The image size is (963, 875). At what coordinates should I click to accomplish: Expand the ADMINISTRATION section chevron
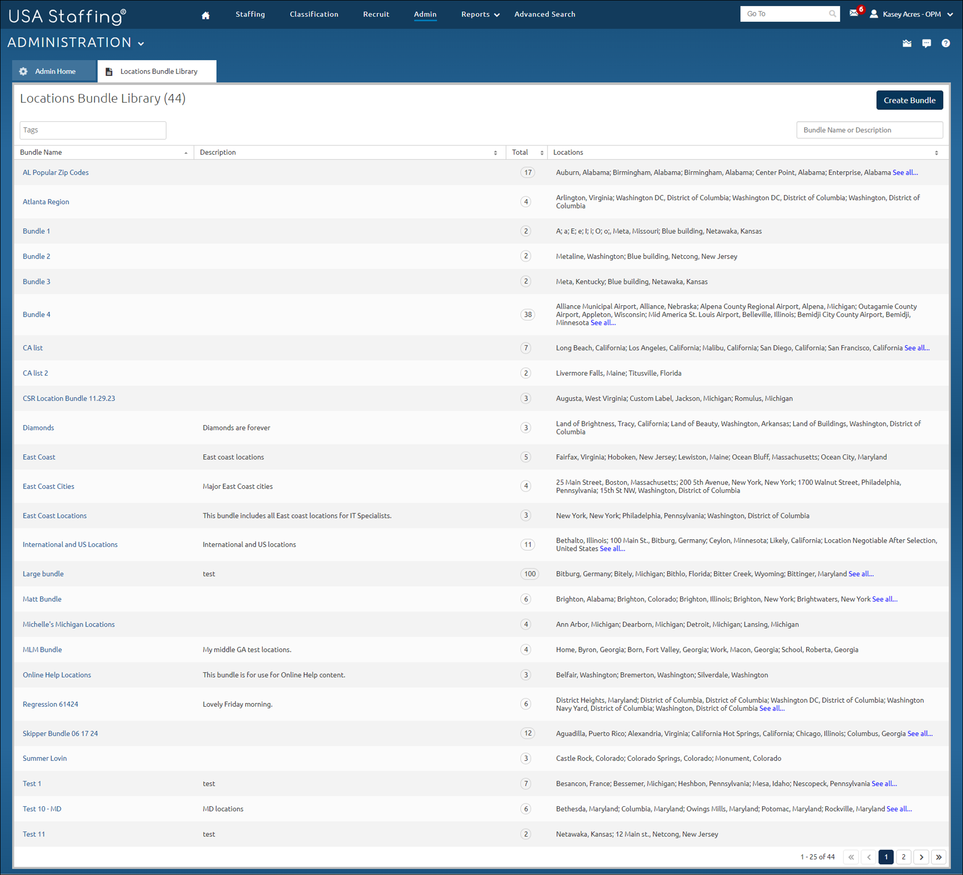pyautogui.click(x=141, y=43)
